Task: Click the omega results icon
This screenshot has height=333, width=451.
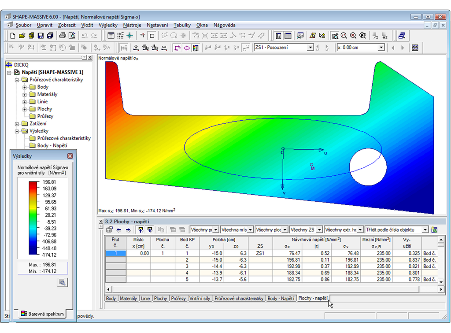Action: [164, 48]
